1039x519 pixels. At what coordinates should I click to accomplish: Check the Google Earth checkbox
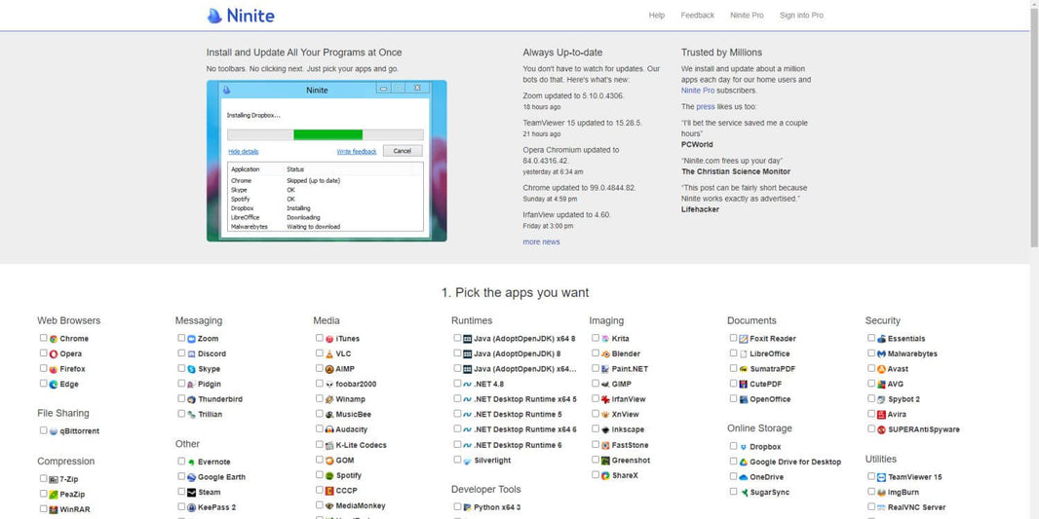coord(181,476)
